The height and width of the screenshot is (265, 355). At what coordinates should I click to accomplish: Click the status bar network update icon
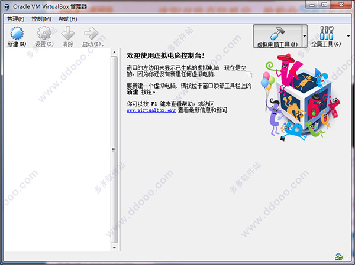339,256
